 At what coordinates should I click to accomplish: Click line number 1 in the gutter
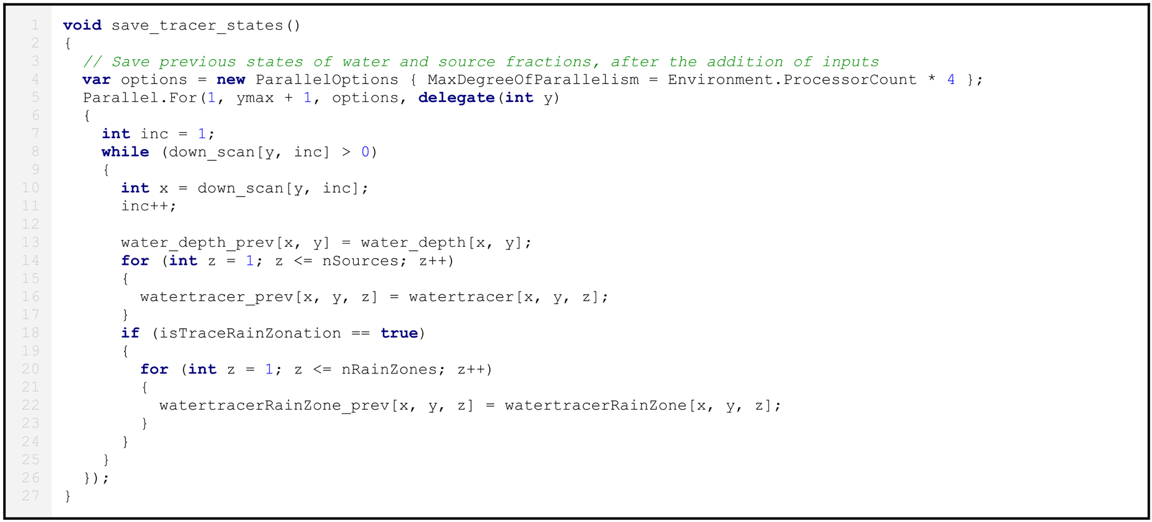point(35,25)
